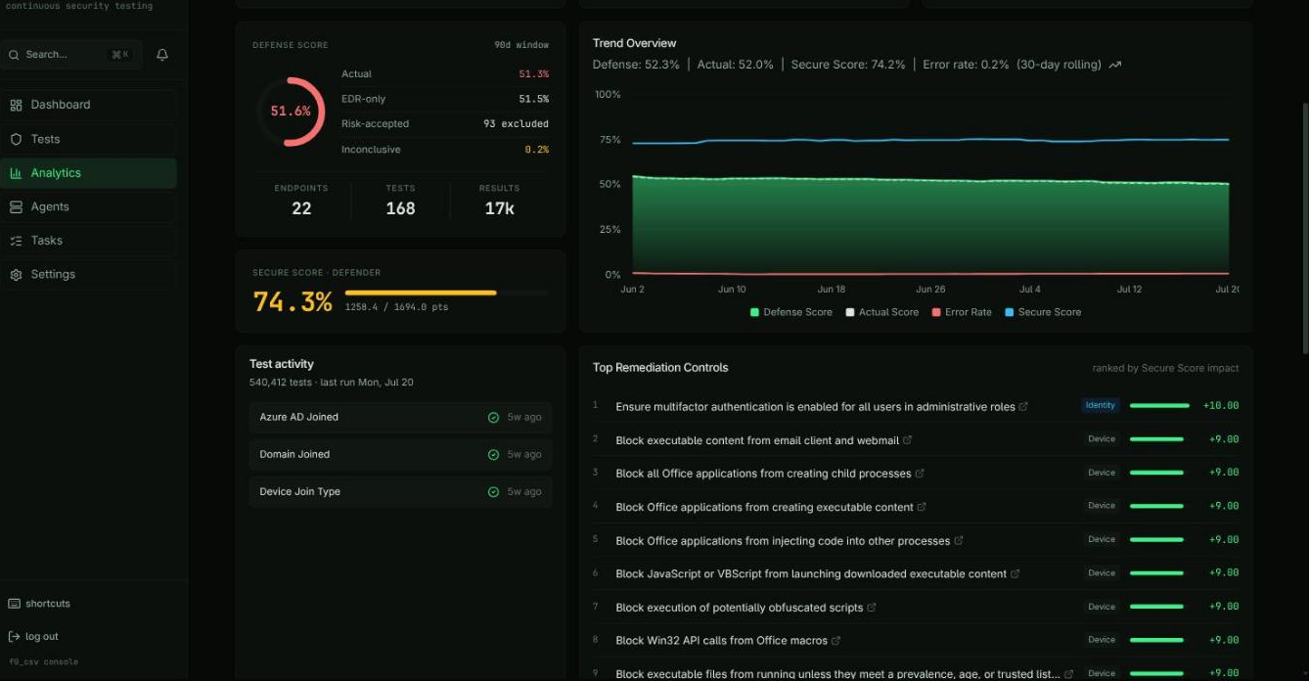The width and height of the screenshot is (1309, 681).
Task: Click the trend arrow icon after 30-day rolling
Action: [x=1115, y=65]
